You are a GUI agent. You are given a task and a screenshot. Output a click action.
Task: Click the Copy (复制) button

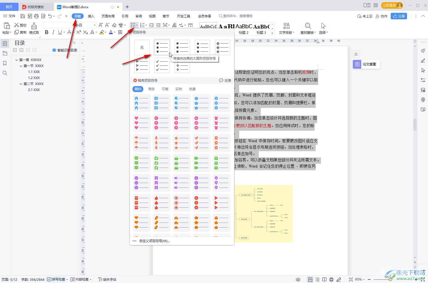pyautogui.click(x=20, y=32)
